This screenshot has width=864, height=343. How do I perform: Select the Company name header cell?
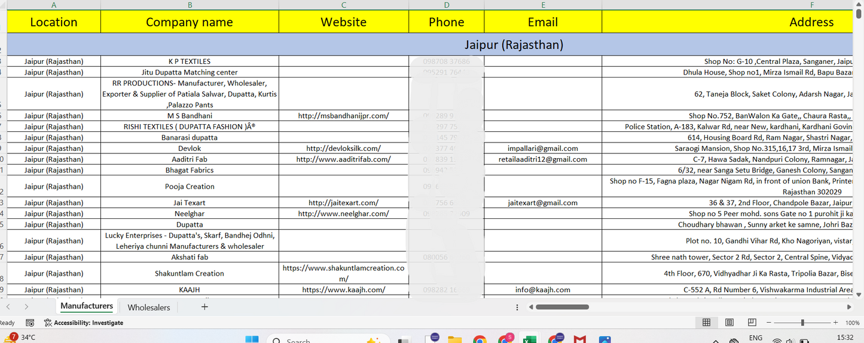pyautogui.click(x=190, y=22)
